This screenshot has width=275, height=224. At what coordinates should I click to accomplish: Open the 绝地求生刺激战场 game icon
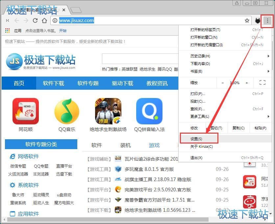click(x=108, y=111)
